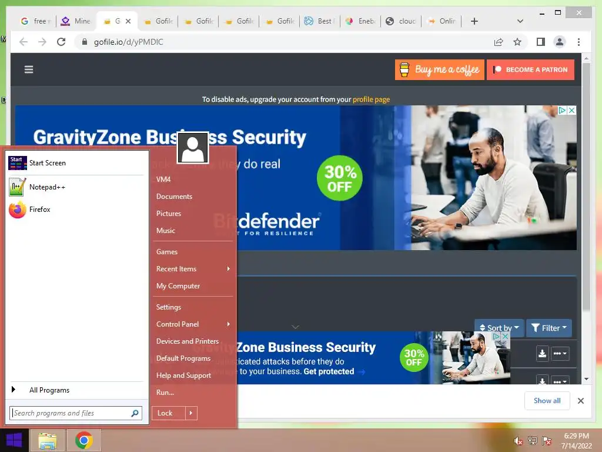Open File Explorer from taskbar
Viewport: 602px width, 452px height.
click(x=48, y=440)
